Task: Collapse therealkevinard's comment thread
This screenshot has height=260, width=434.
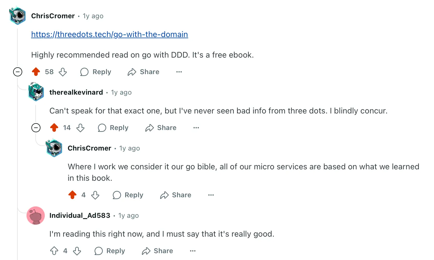Action: tap(36, 128)
